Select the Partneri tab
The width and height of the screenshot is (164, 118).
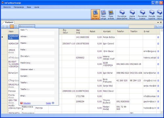tap(9, 22)
